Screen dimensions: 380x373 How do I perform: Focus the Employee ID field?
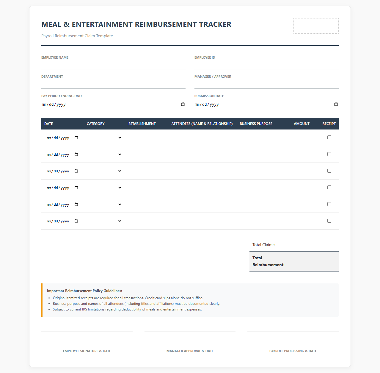[x=266, y=65]
